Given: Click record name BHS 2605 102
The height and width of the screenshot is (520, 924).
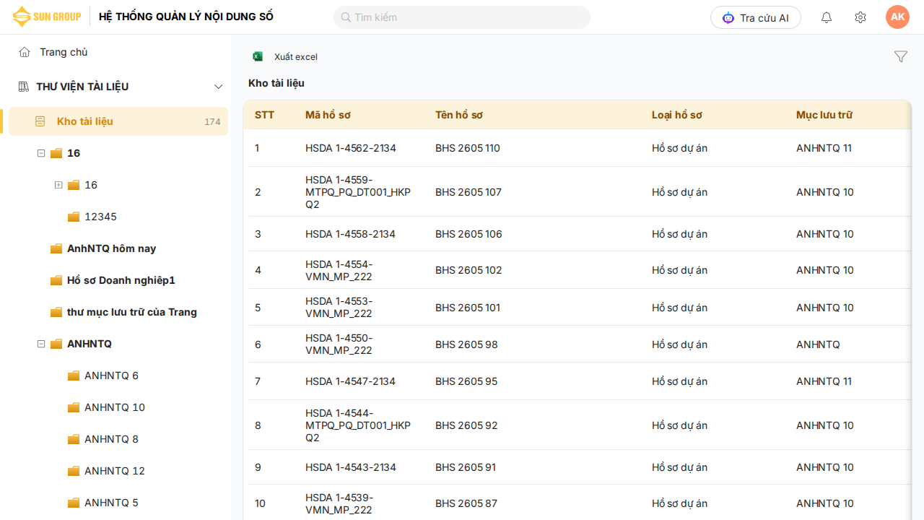Looking at the screenshot, I should tap(468, 270).
